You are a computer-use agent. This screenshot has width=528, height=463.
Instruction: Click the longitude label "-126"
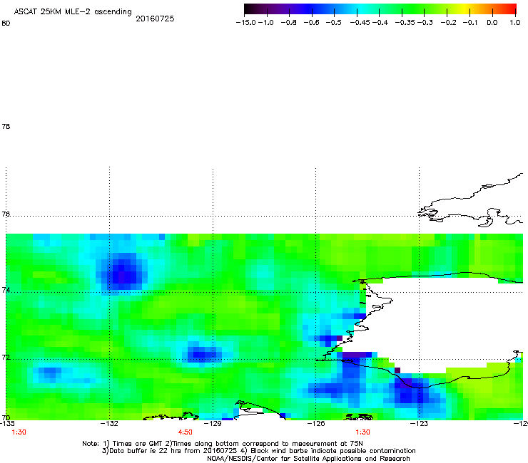(x=316, y=423)
